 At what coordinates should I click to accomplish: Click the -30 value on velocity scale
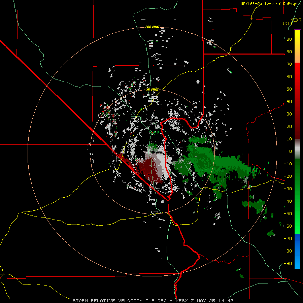(x=288, y=189)
